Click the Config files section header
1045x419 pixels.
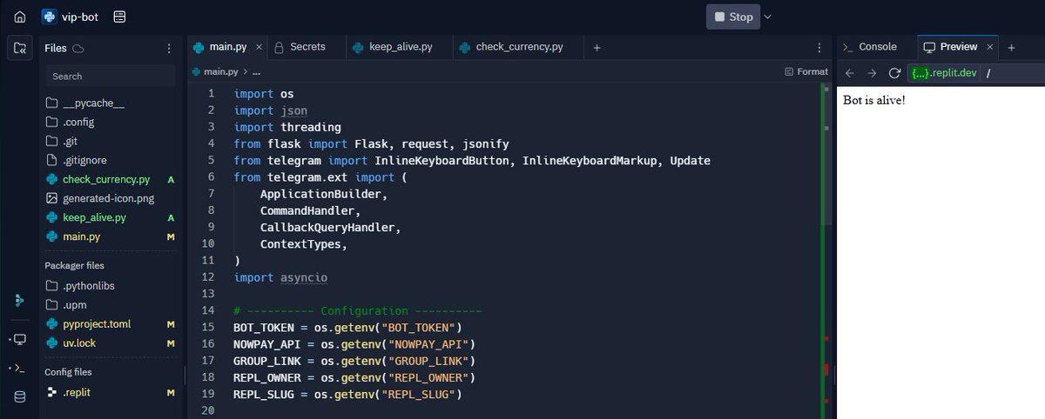pyautogui.click(x=68, y=372)
